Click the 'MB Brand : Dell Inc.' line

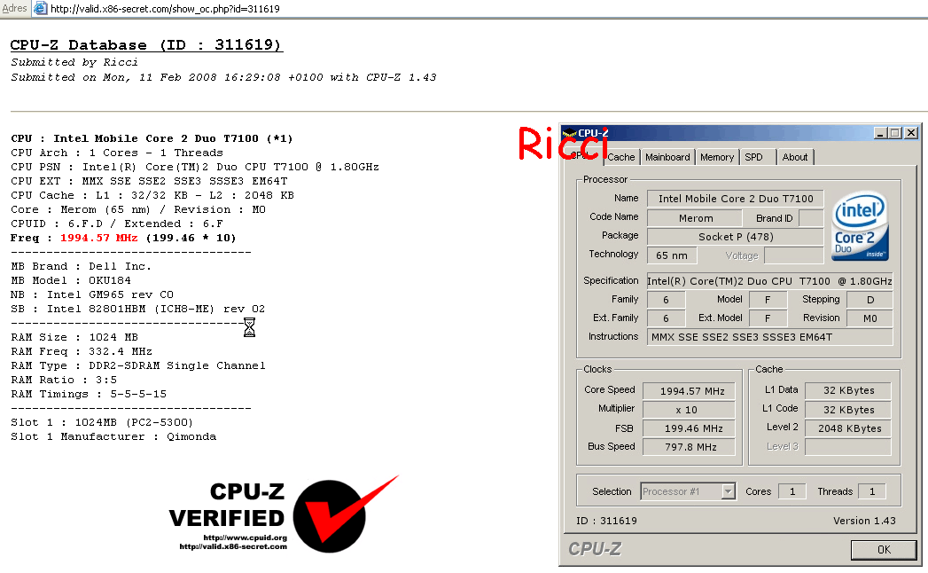coord(81,266)
